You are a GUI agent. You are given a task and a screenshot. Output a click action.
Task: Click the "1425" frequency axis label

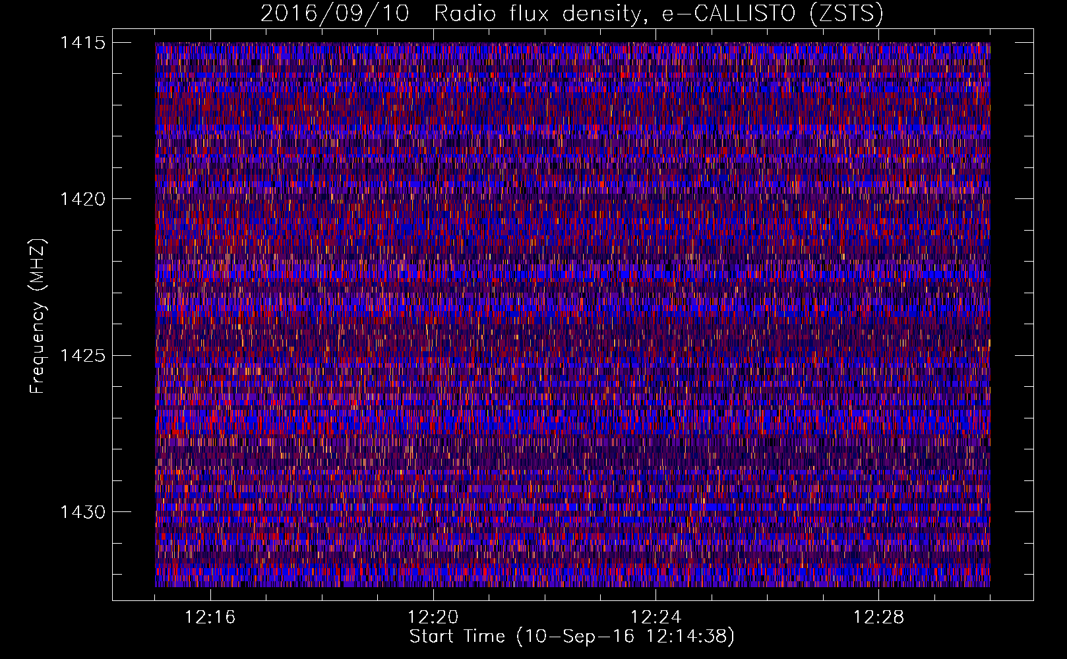[x=82, y=356]
